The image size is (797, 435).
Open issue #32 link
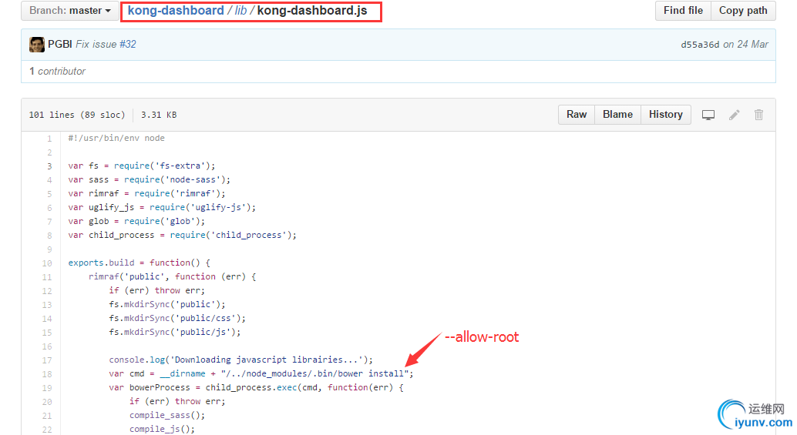pyautogui.click(x=128, y=44)
